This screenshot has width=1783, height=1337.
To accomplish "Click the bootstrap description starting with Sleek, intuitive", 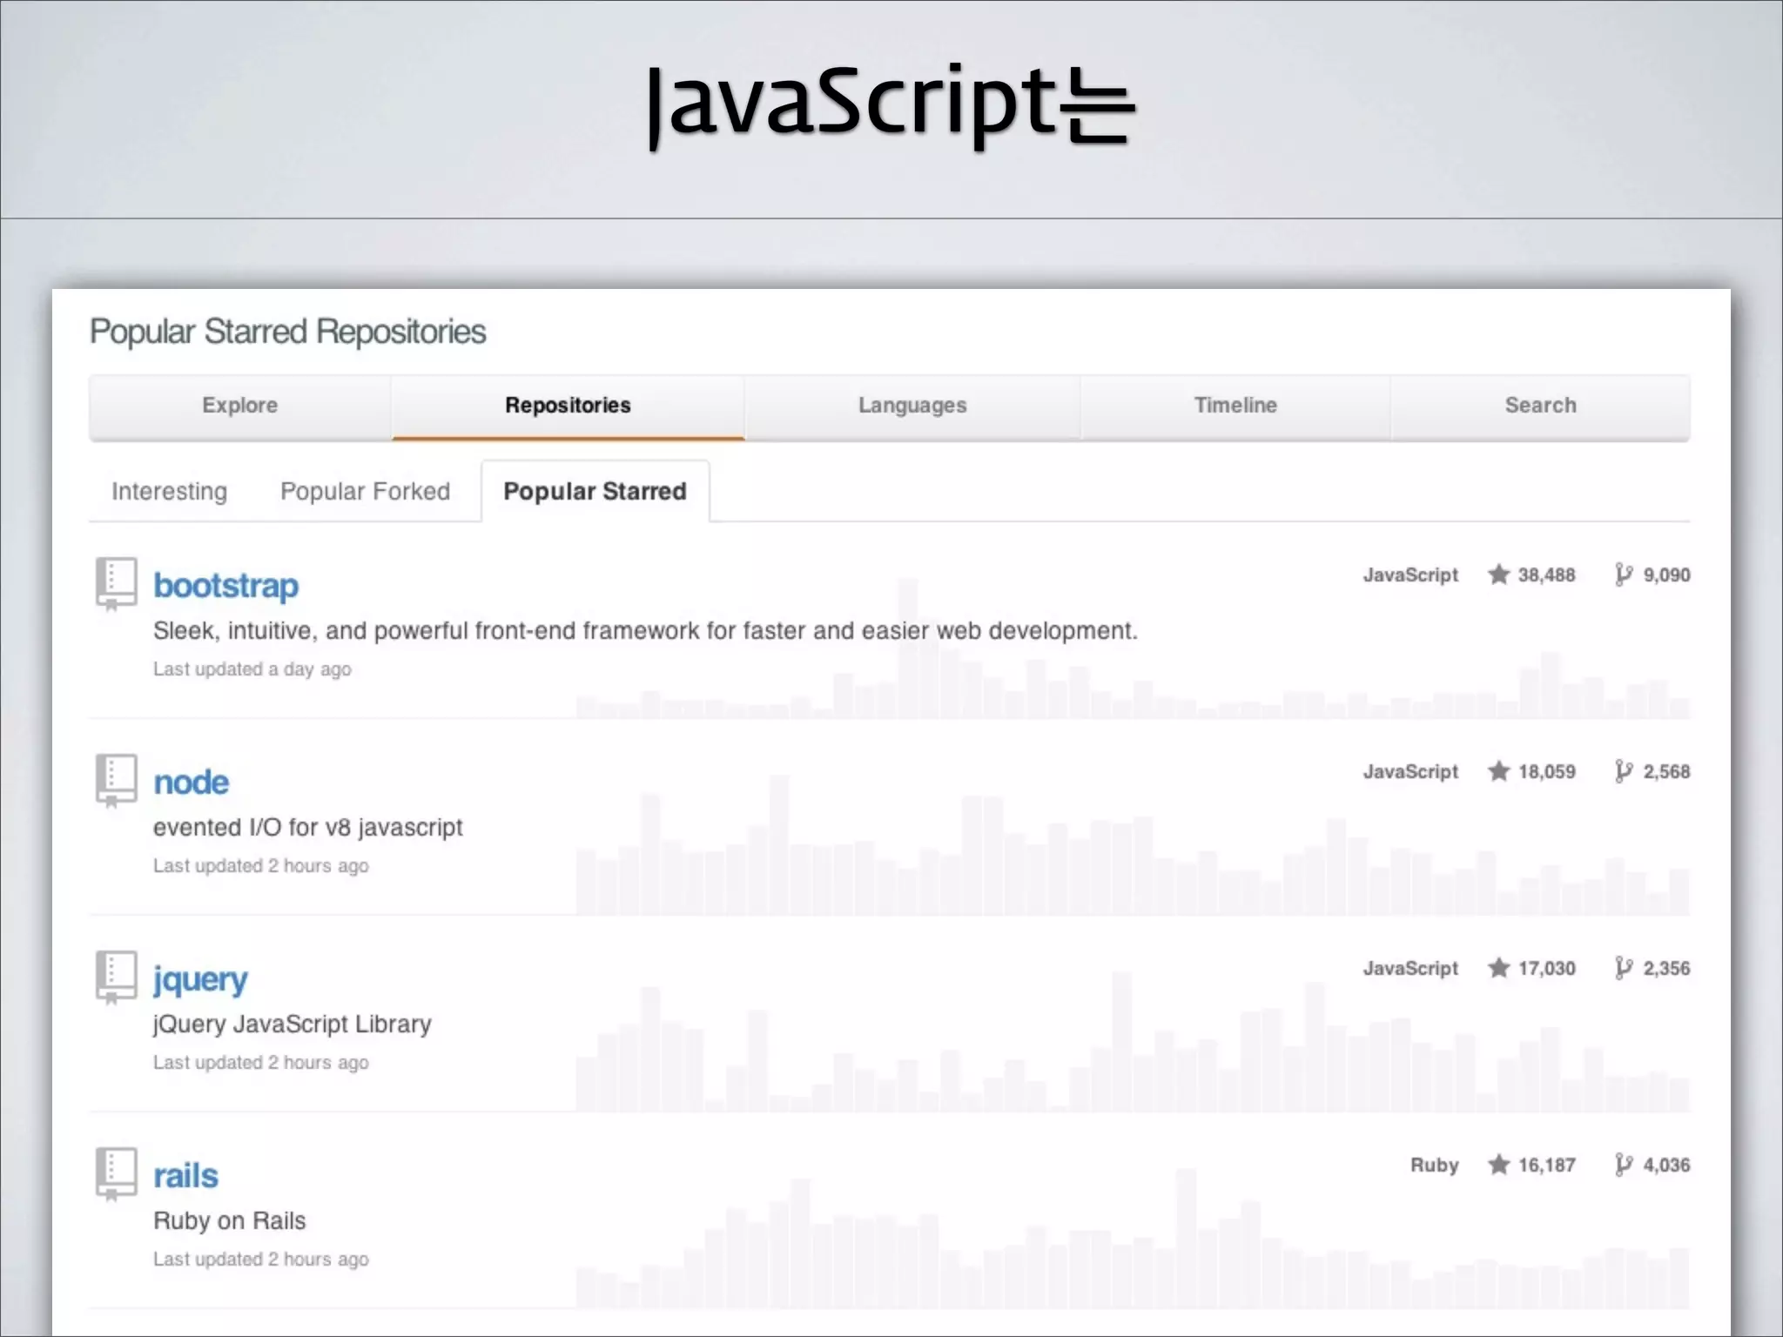I will [x=645, y=631].
